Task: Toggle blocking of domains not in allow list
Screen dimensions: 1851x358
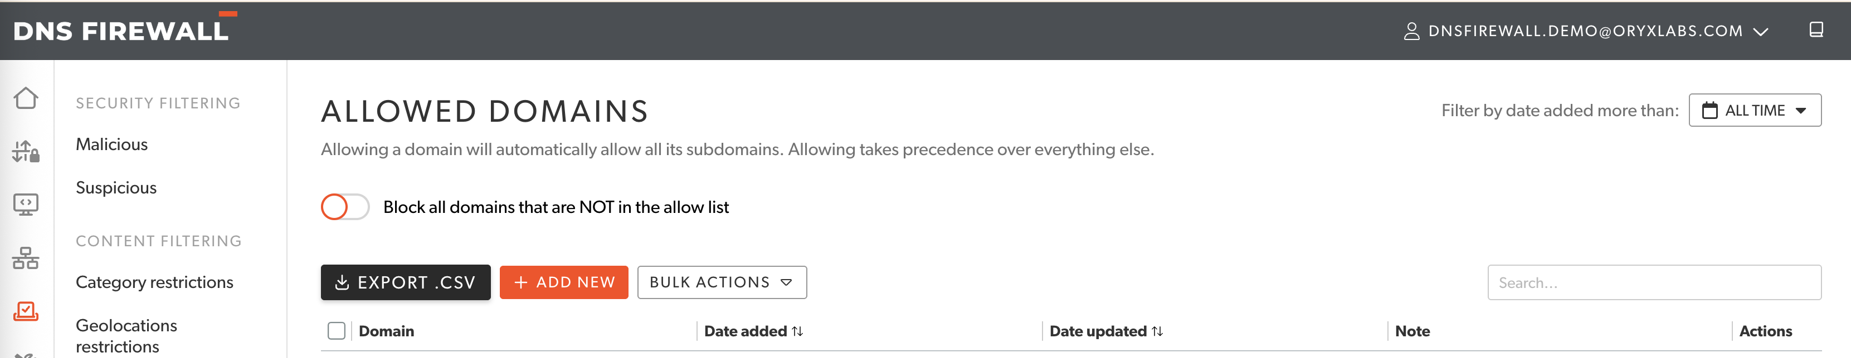Action: 345,207
